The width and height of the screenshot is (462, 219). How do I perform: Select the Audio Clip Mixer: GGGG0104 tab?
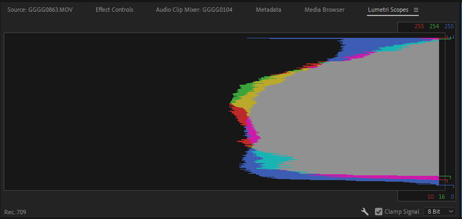click(194, 10)
